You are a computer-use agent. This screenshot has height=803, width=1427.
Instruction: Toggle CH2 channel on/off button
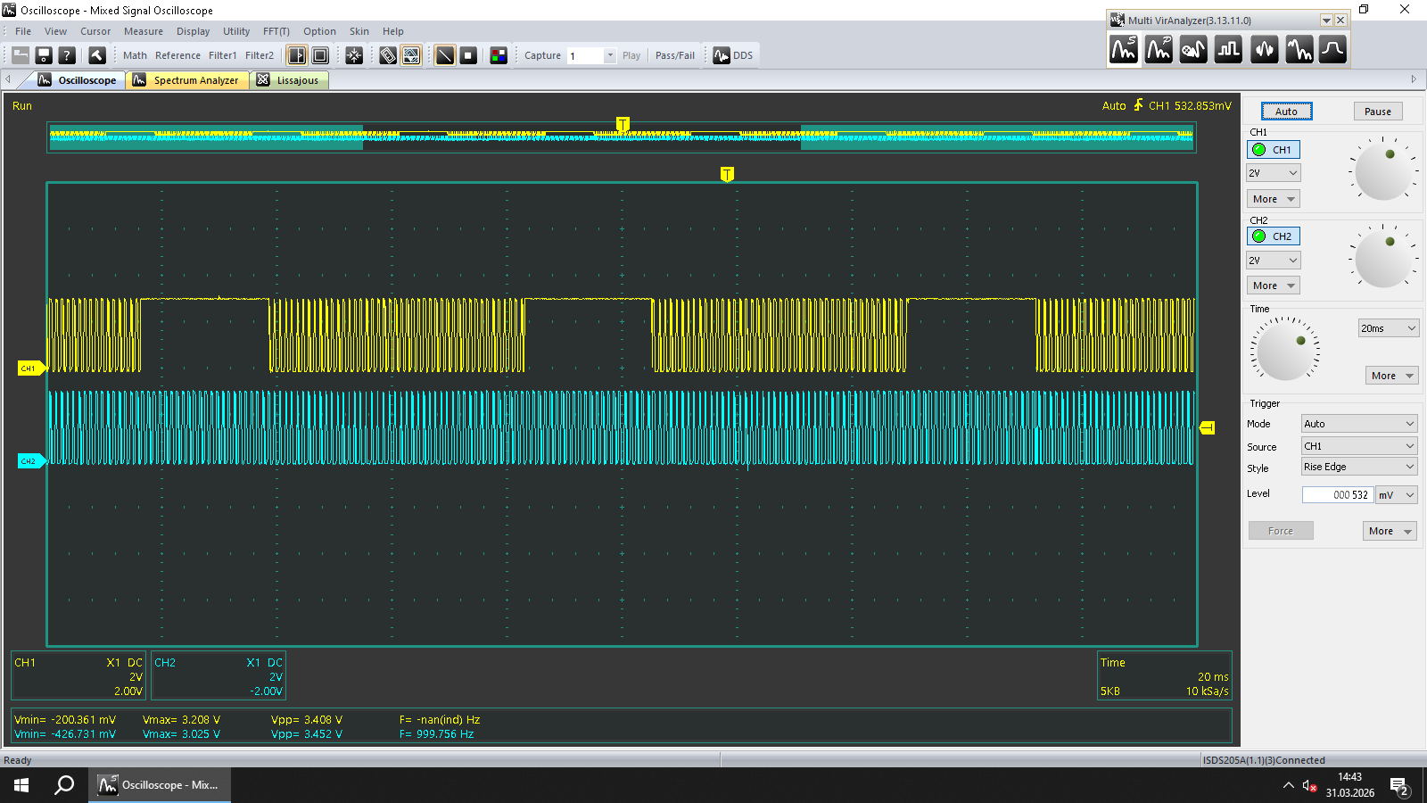pyautogui.click(x=1273, y=236)
